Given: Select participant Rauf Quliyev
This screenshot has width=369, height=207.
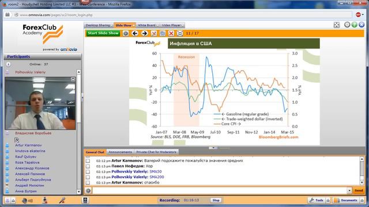Looking at the screenshot, I should (x=25, y=157).
